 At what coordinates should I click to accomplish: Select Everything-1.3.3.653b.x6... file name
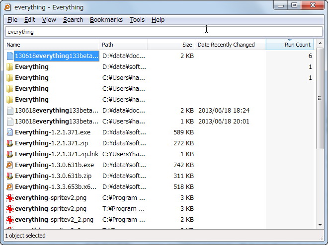(x=56, y=187)
